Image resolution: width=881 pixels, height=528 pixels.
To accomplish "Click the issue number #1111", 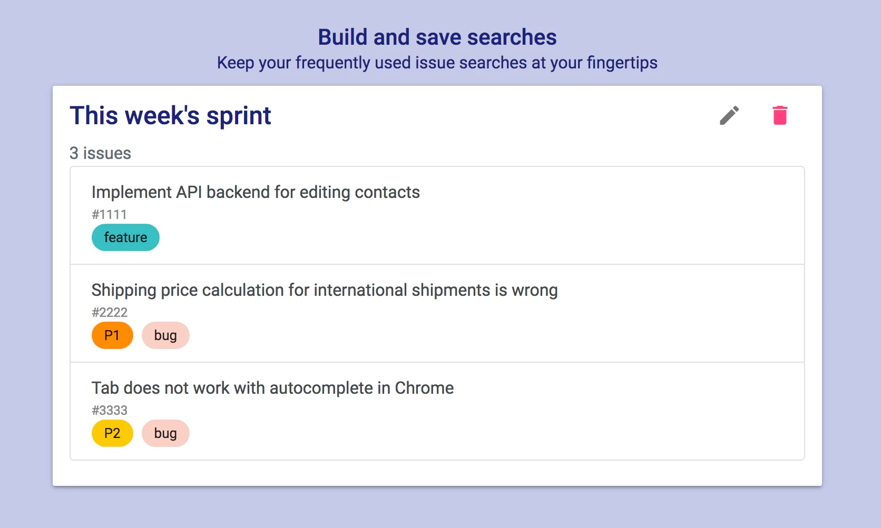I will coord(109,214).
